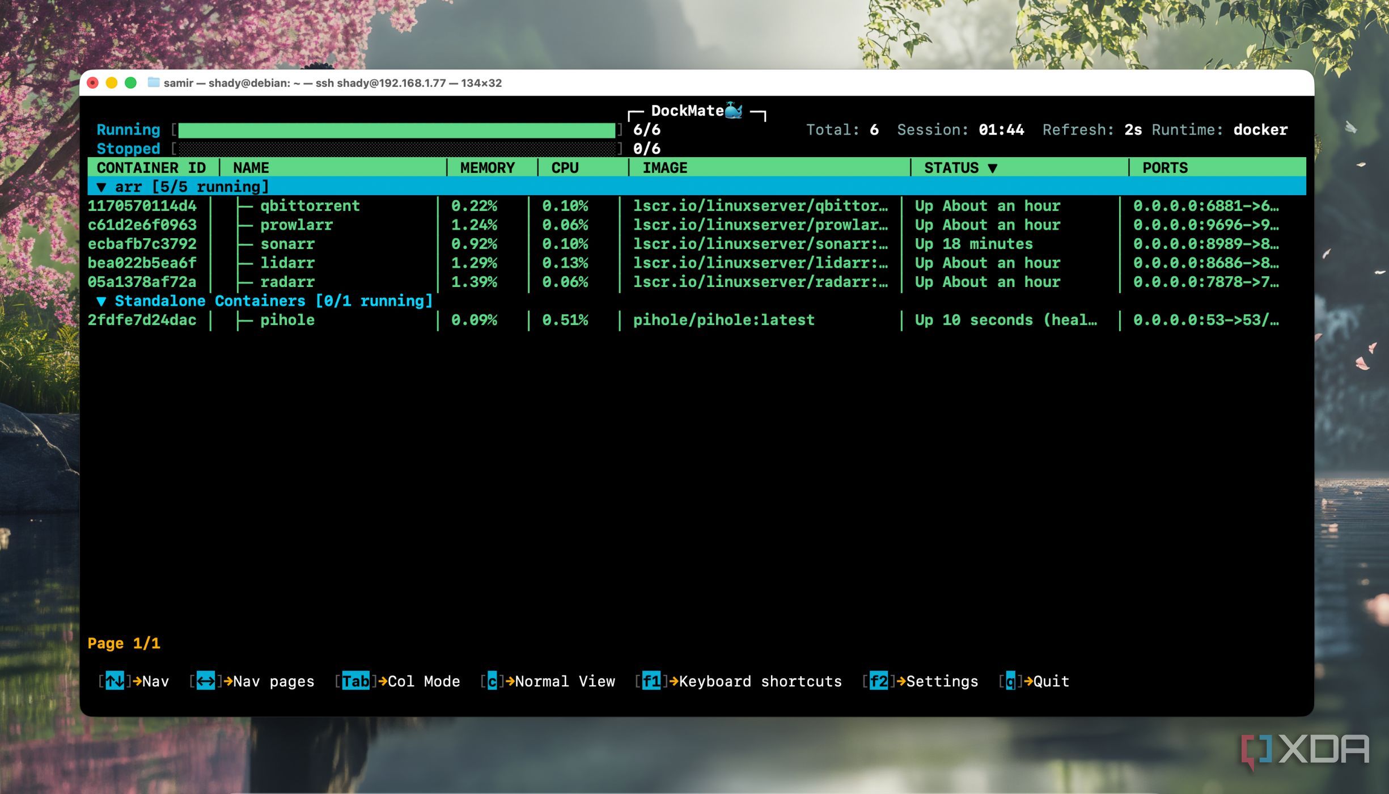The height and width of the screenshot is (794, 1389).
Task: Click status 'Up 18 minutes'
Action: [973, 244]
